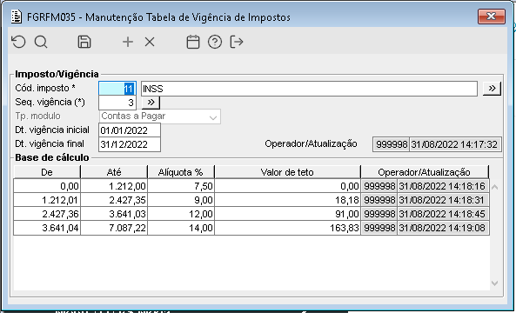The height and width of the screenshot is (313, 516).
Task: Select Valor de teto cell 163,83
Action: [287, 228]
